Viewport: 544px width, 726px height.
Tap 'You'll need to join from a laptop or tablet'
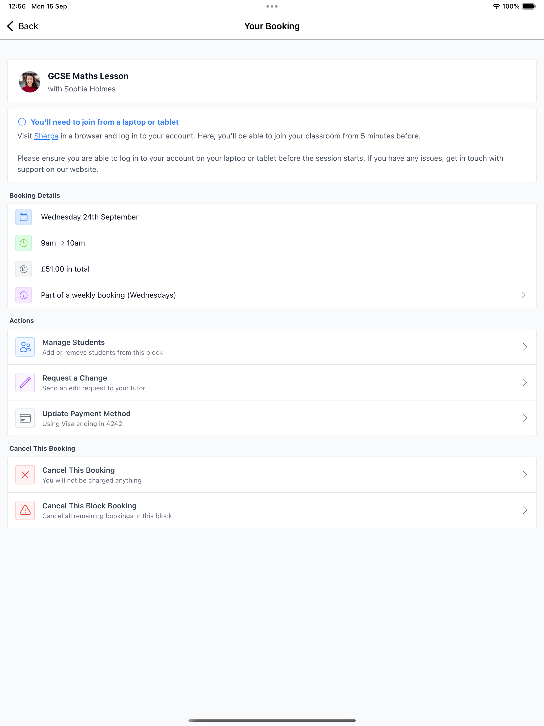click(105, 122)
